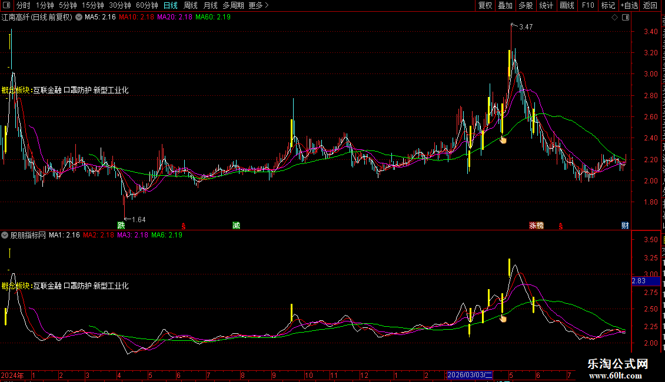Screen dimensions: 665x382
Task: Click the hand pointer marker on main chart
Action: point(503,140)
